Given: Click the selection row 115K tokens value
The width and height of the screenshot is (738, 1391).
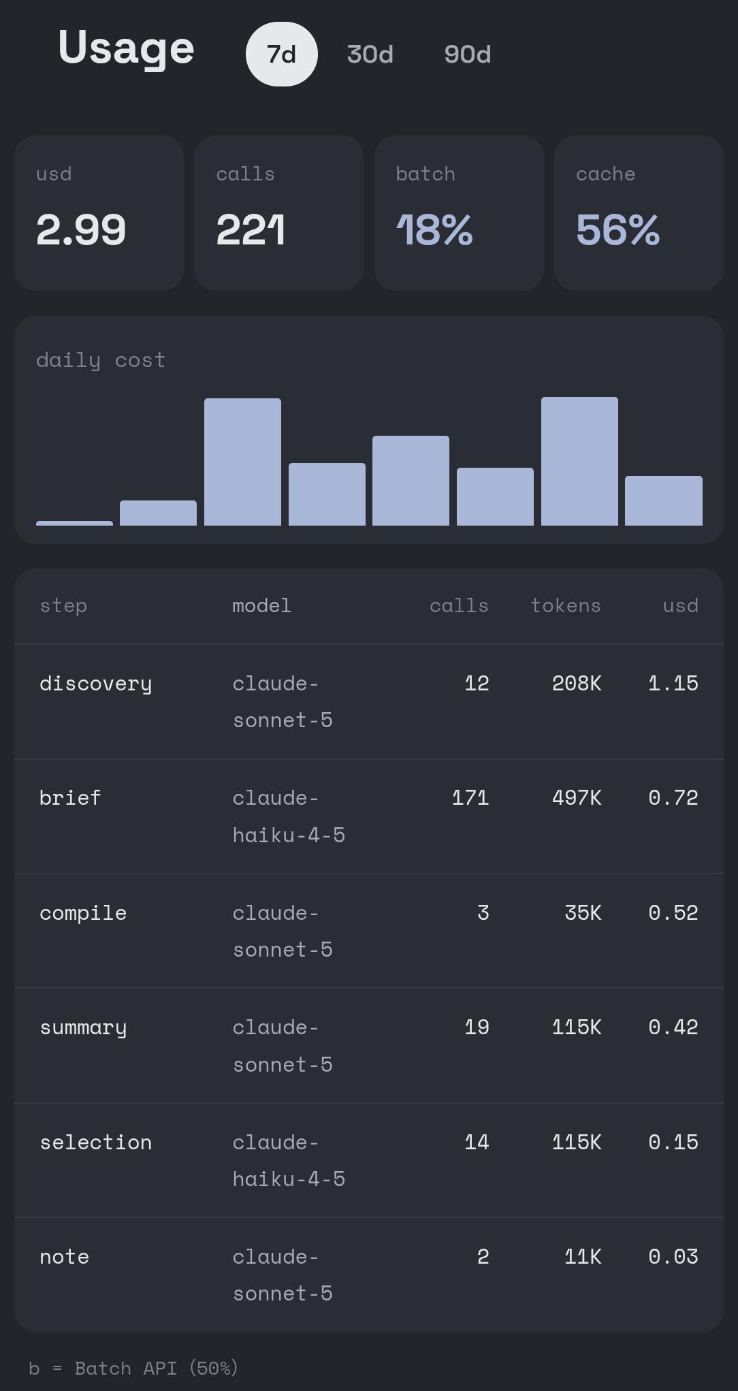Looking at the screenshot, I should point(577,1142).
